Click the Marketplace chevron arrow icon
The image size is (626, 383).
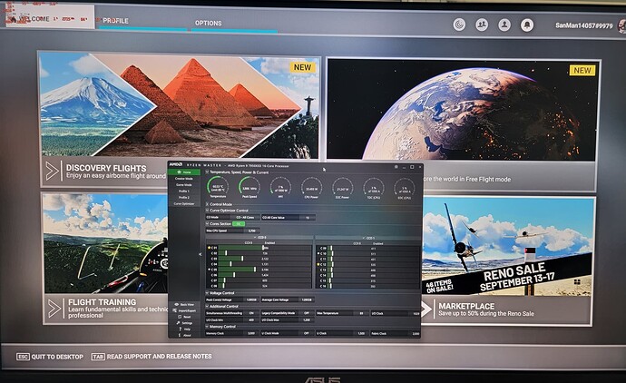coord(426,309)
